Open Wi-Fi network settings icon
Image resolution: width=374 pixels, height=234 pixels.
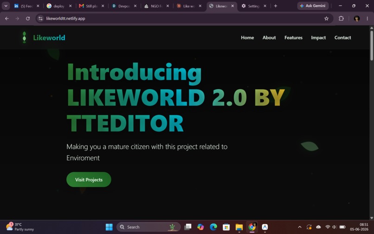click(328, 227)
